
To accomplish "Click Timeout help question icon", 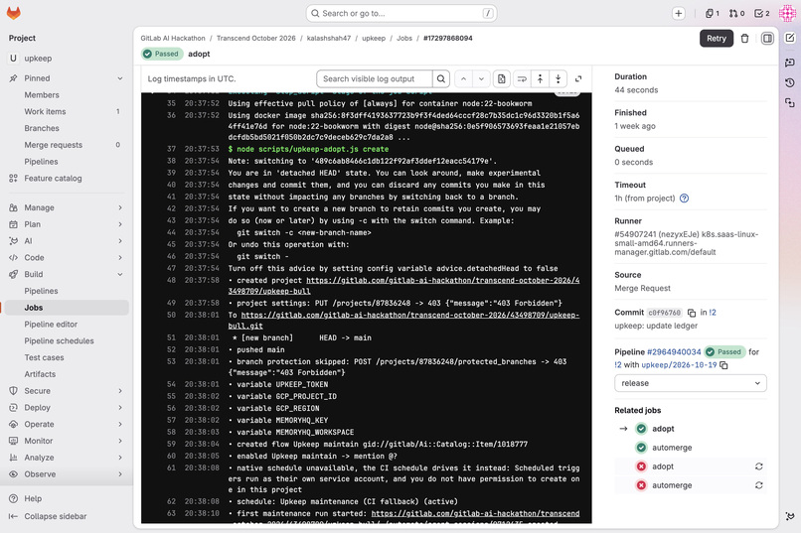I will 684,199.
